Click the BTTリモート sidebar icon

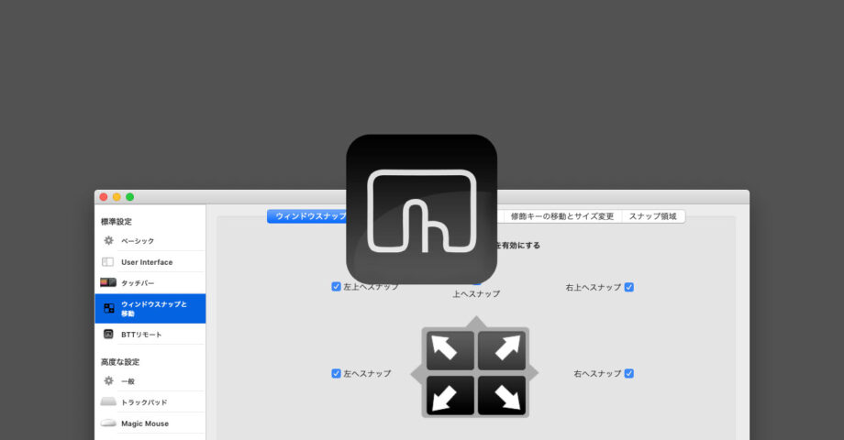(x=108, y=334)
